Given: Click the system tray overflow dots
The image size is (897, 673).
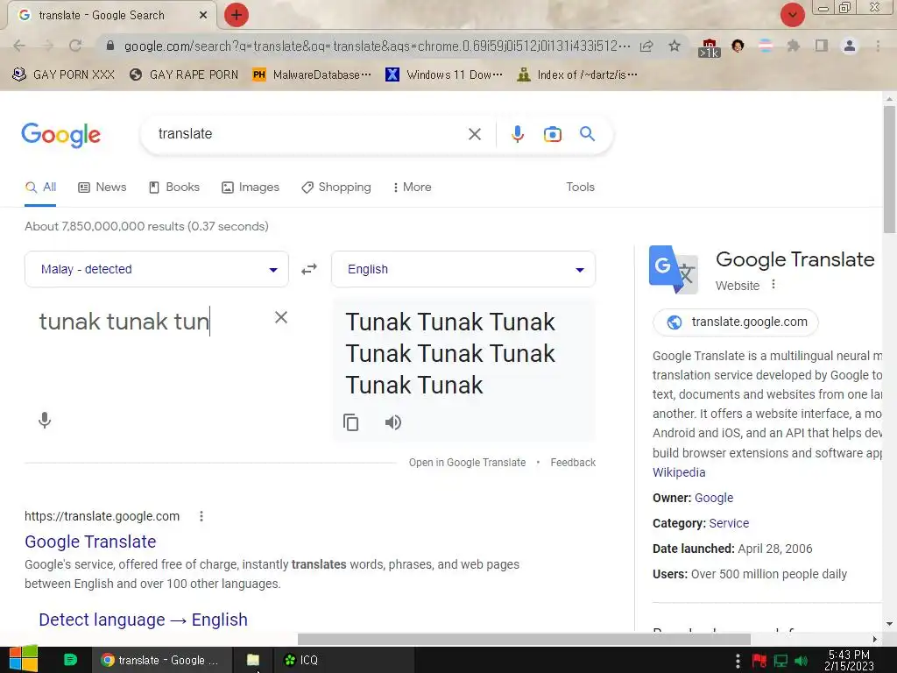Looking at the screenshot, I should point(738,661).
